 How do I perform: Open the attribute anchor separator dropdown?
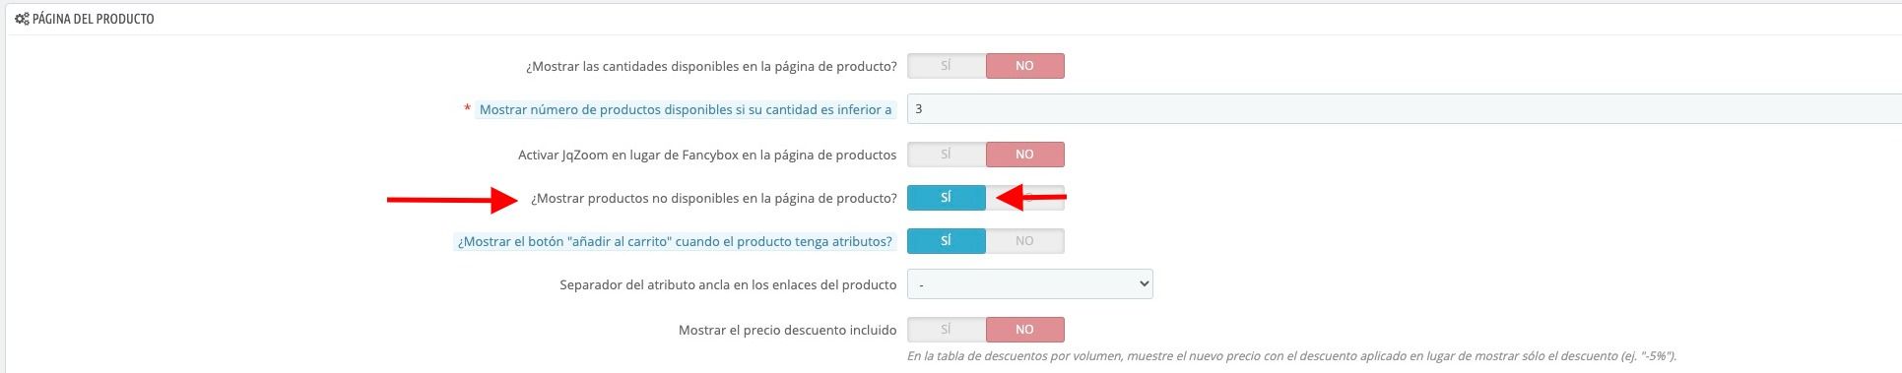[1029, 284]
